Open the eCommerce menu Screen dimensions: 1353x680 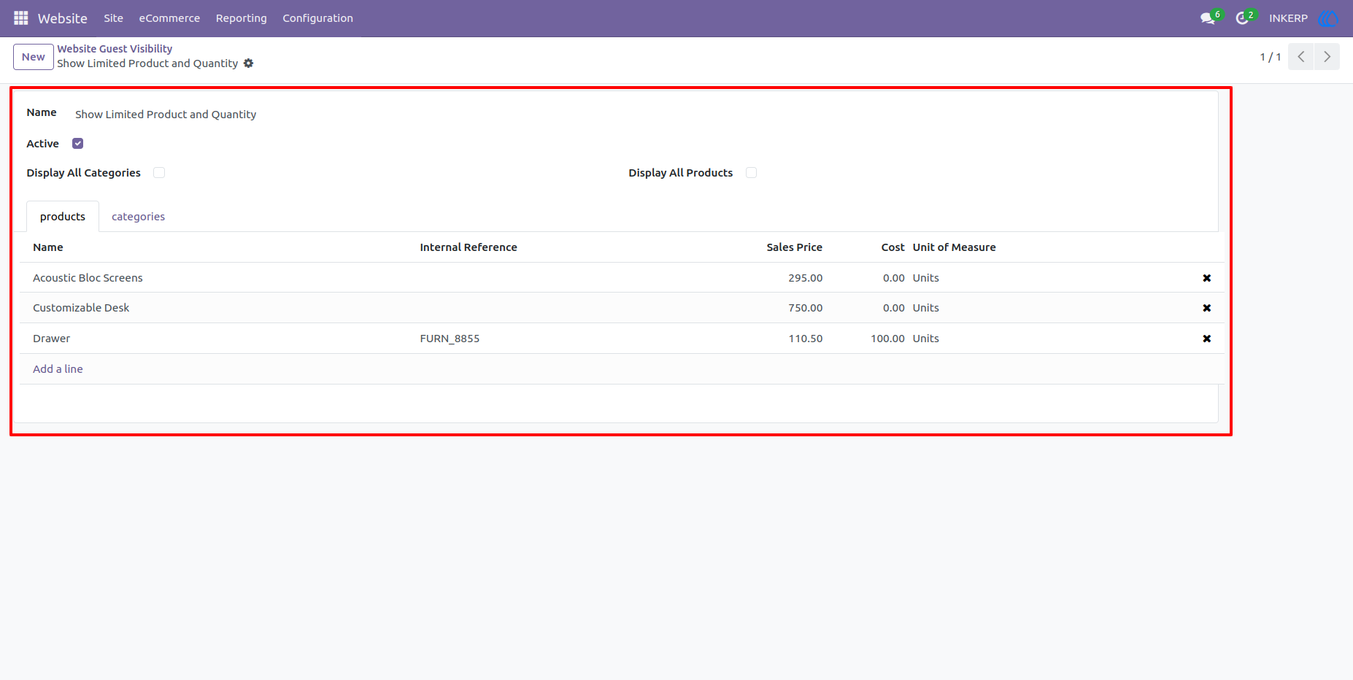169,18
